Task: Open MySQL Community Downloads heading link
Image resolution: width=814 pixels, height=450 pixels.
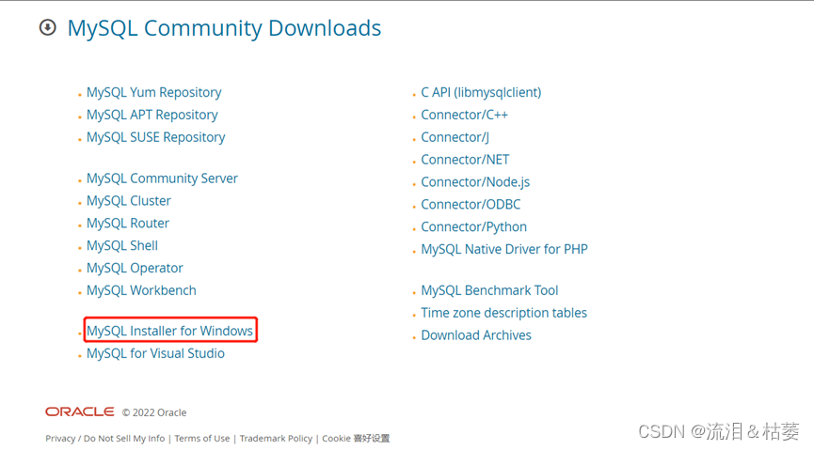Action: tap(224, 28)
